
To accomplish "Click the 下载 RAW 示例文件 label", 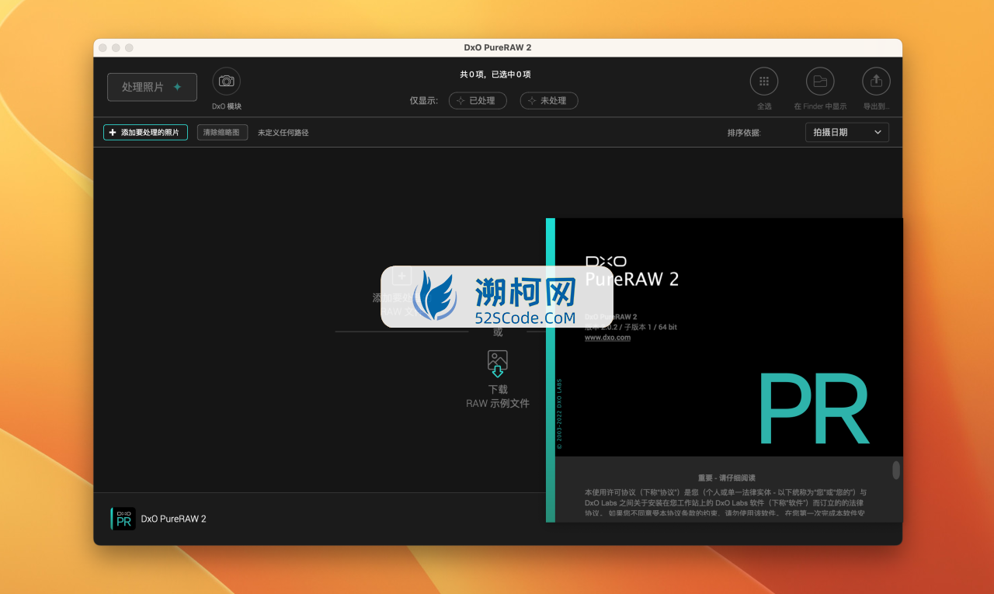I will (x=498, y=397).
